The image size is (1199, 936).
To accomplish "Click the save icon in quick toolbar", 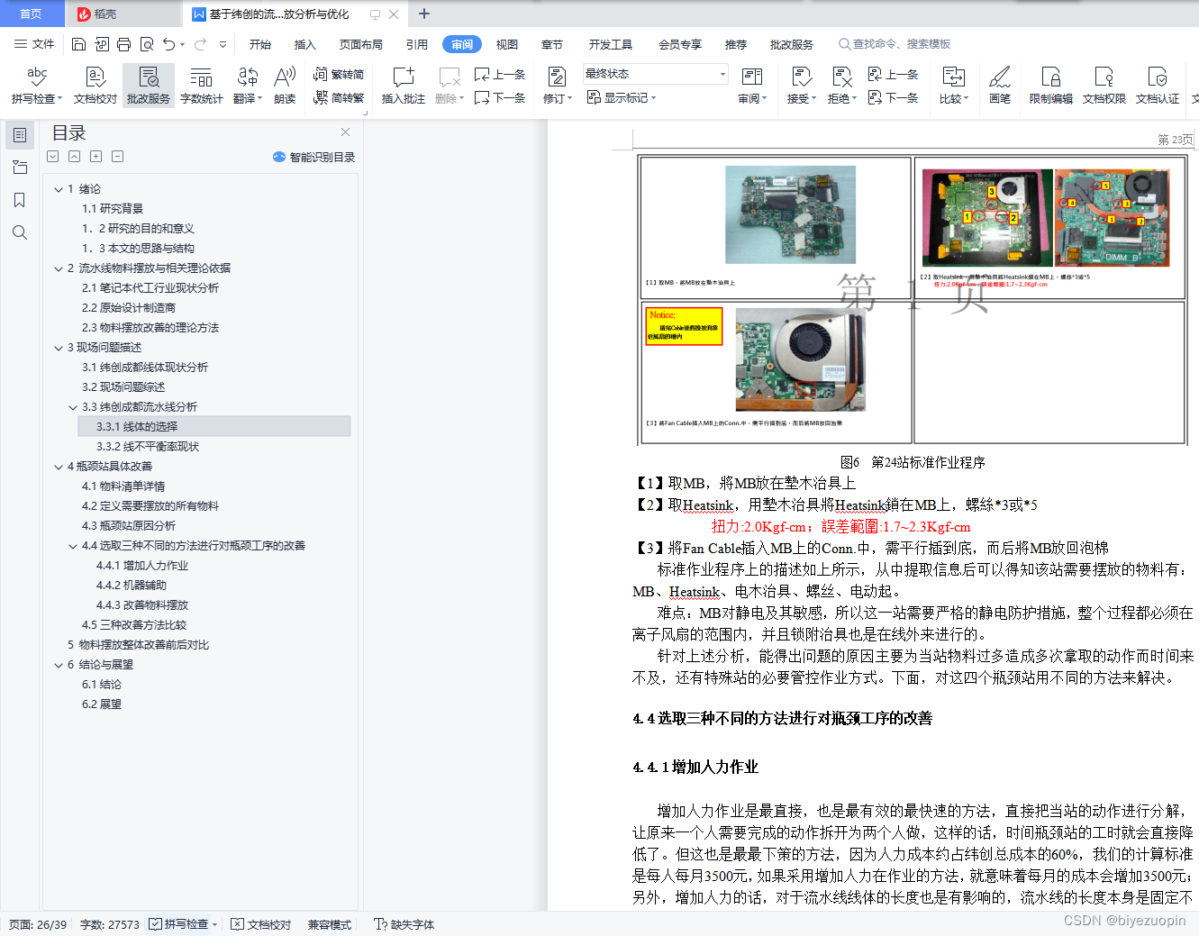I will [x=78, y=44].
